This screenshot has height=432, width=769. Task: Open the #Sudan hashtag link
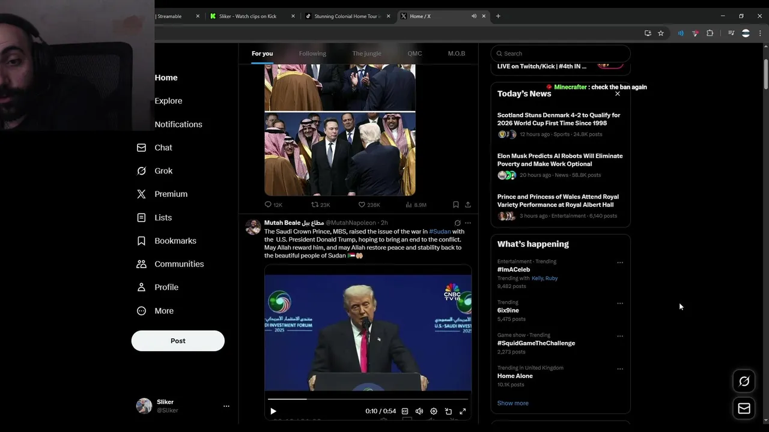coord(440,232)
